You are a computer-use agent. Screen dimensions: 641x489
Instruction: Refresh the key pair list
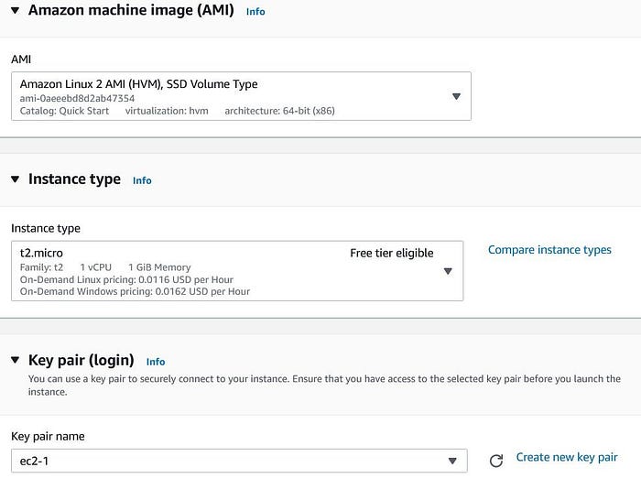[496, 461]
